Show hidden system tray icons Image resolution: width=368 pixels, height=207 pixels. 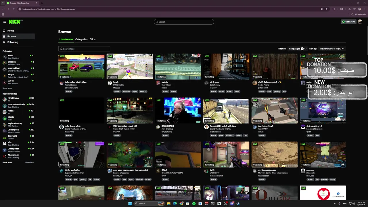pyautogui.click(x=335, y=204)
